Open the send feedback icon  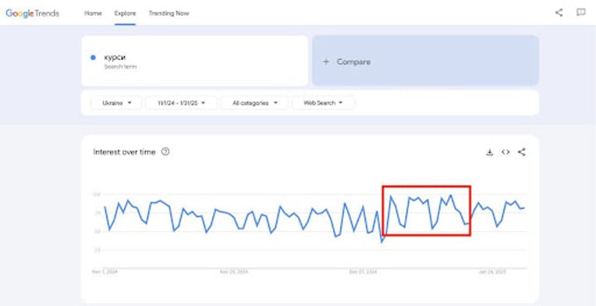coord(581,12)
